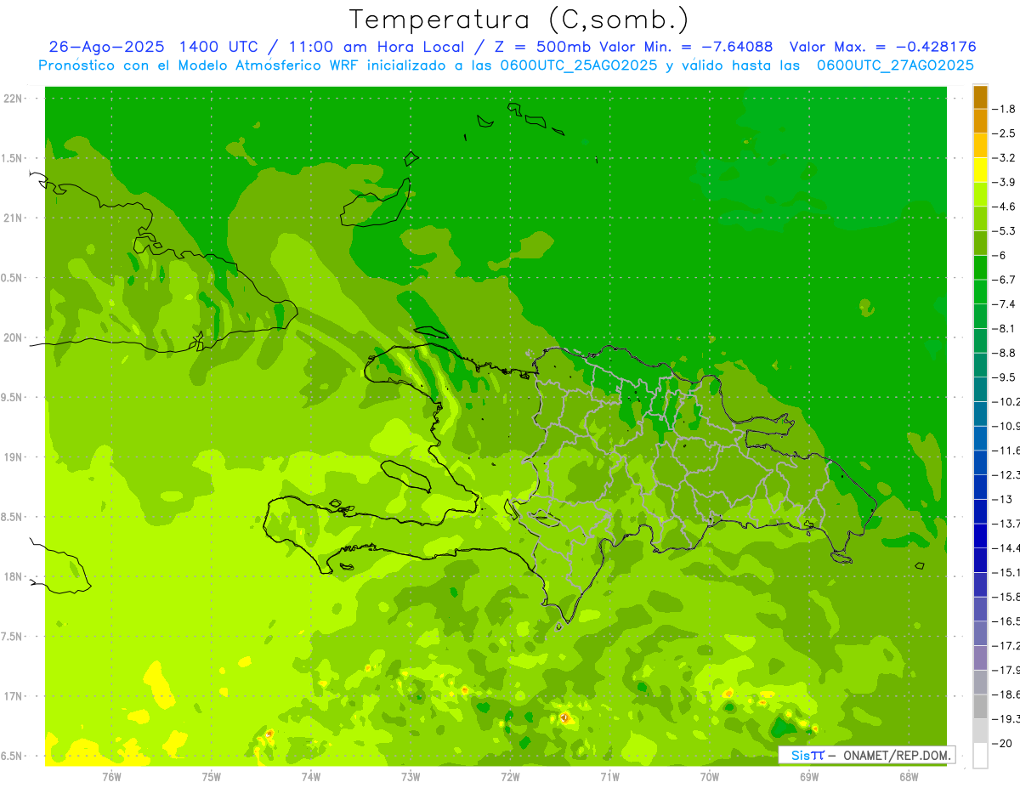Click the '-9.5' colorbar label
This screenshot has width=1020, height=788.
(x=1006, y=377)
